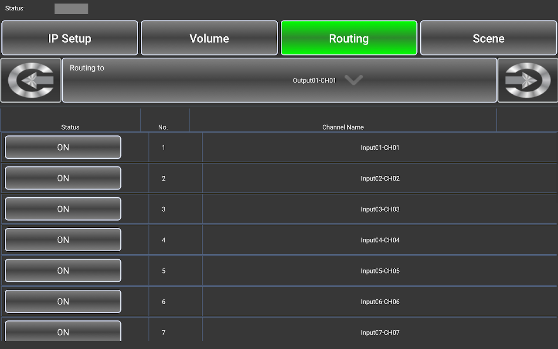Image resolution: width=558 pixels, height=349 pixels.
Task: Click row number 6 cell
Action: [176, 302]
